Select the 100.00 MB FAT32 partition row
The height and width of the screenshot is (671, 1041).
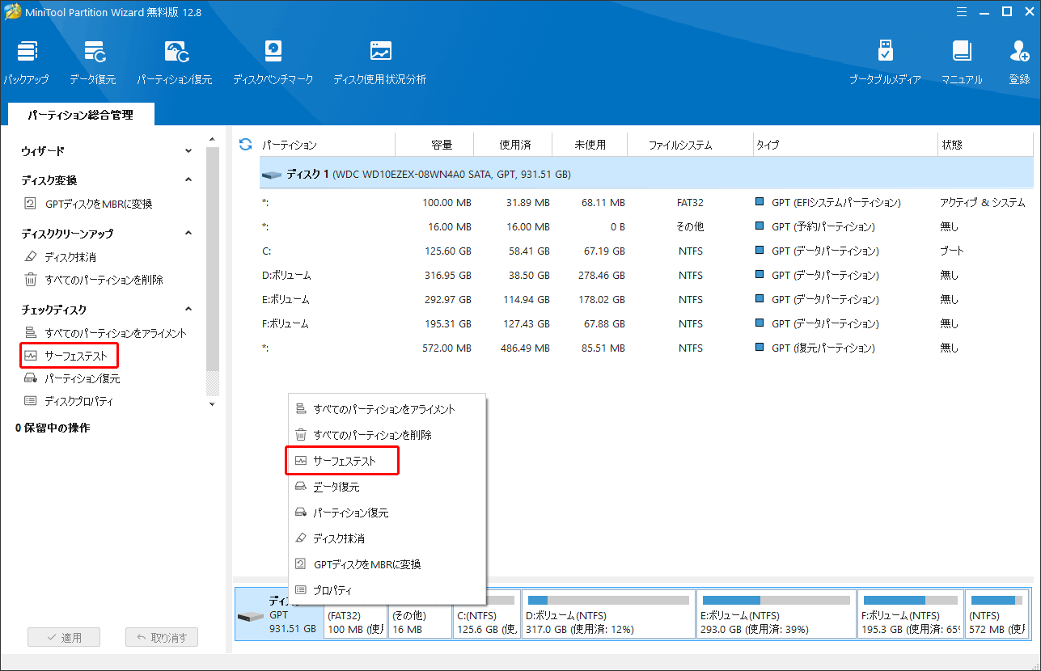(x=646, y=202)
